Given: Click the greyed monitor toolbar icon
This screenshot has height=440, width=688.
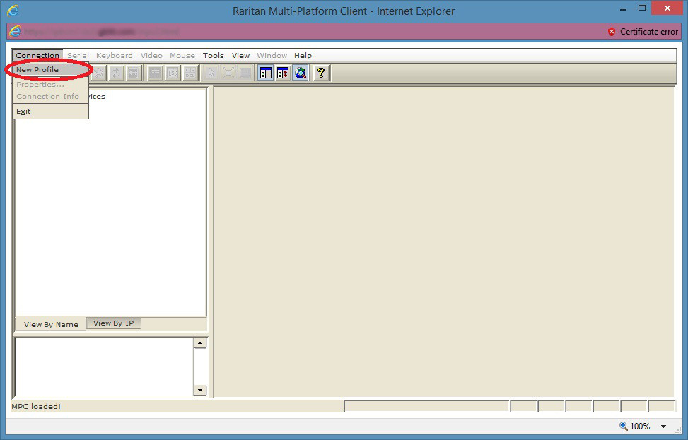Looking at the screenshot, I should [x=245, y=73].
